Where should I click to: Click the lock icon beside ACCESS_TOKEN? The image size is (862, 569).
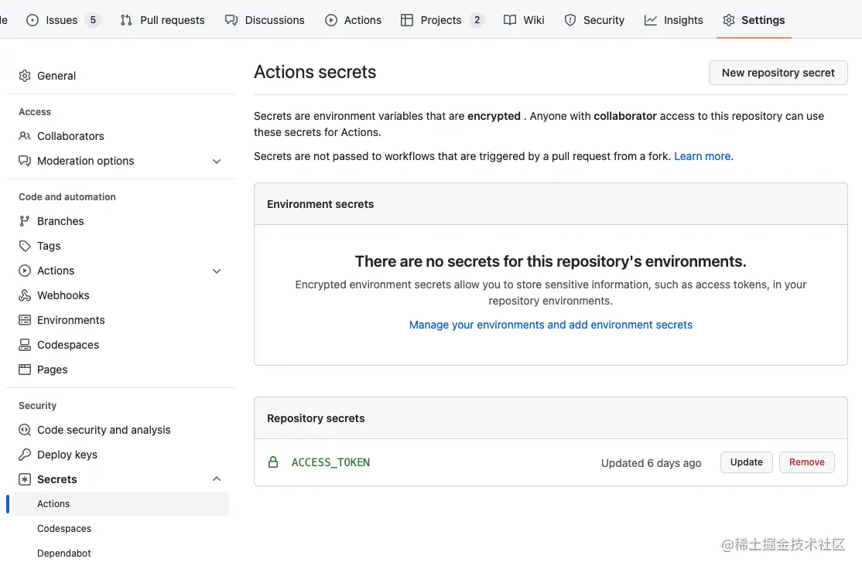tap(273, 462)
